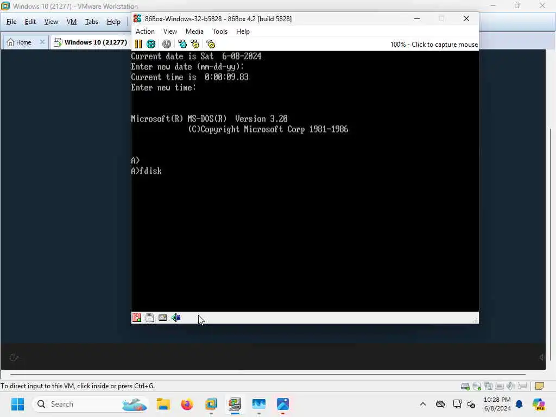
Task: Launch Firefox from the taskbar
Action: coord(187,404)
